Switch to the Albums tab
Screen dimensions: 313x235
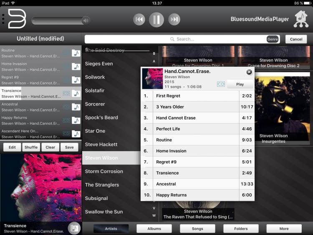coord(154,229)
